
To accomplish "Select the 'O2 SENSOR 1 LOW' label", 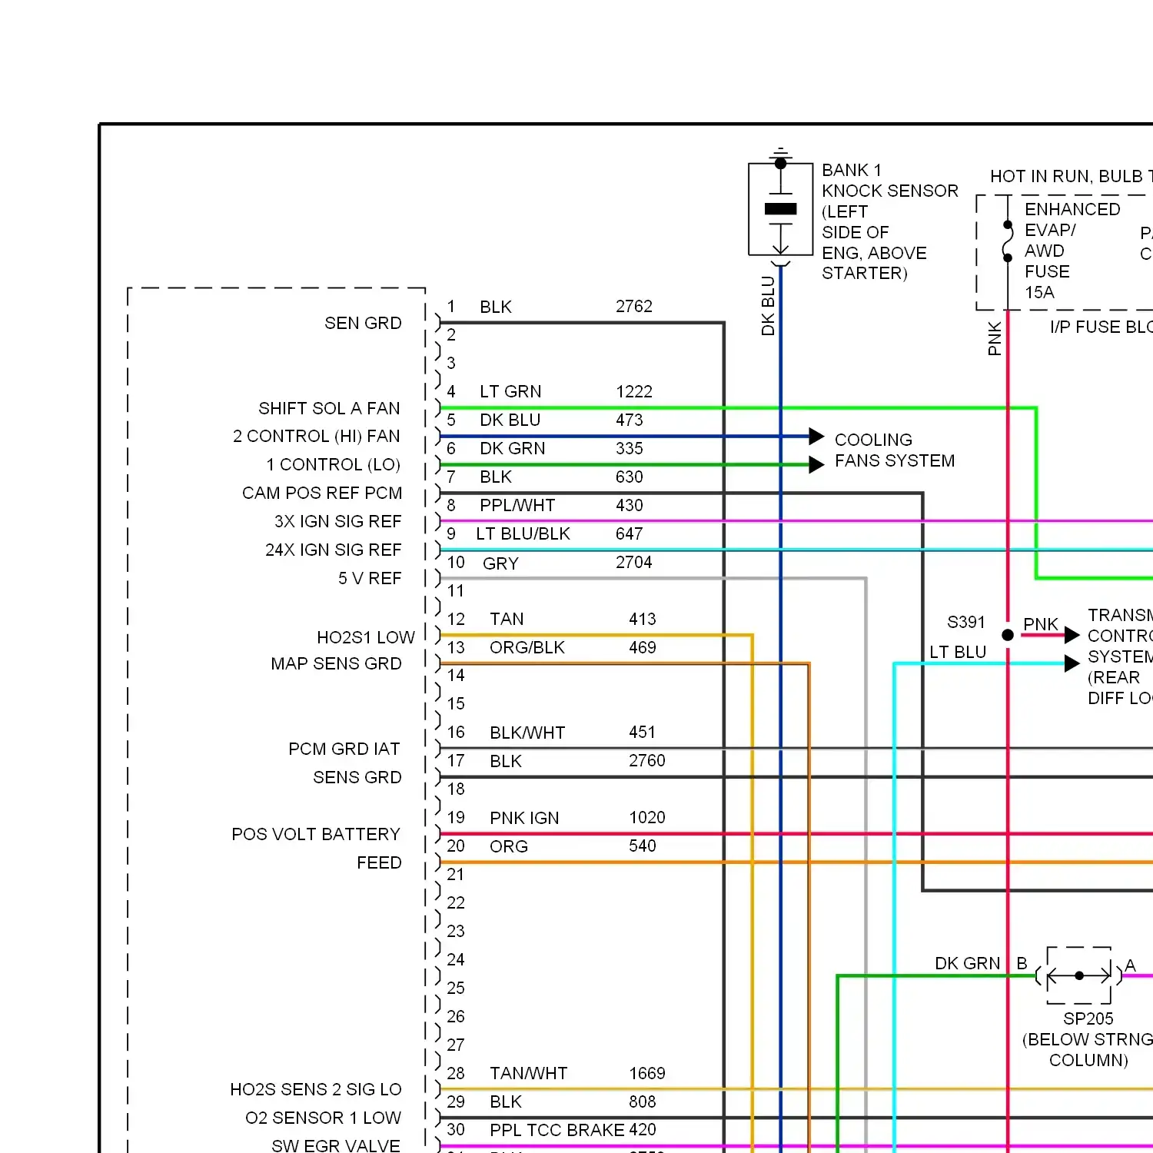I will 323,1118.
